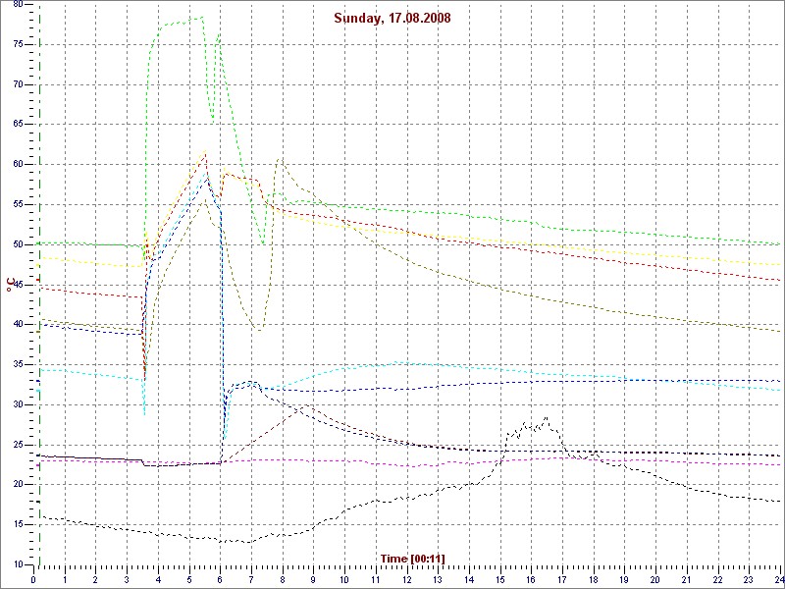Select the y-axis value 65
785x589 pixels.
pyautogui.click(x=18, y=125)
